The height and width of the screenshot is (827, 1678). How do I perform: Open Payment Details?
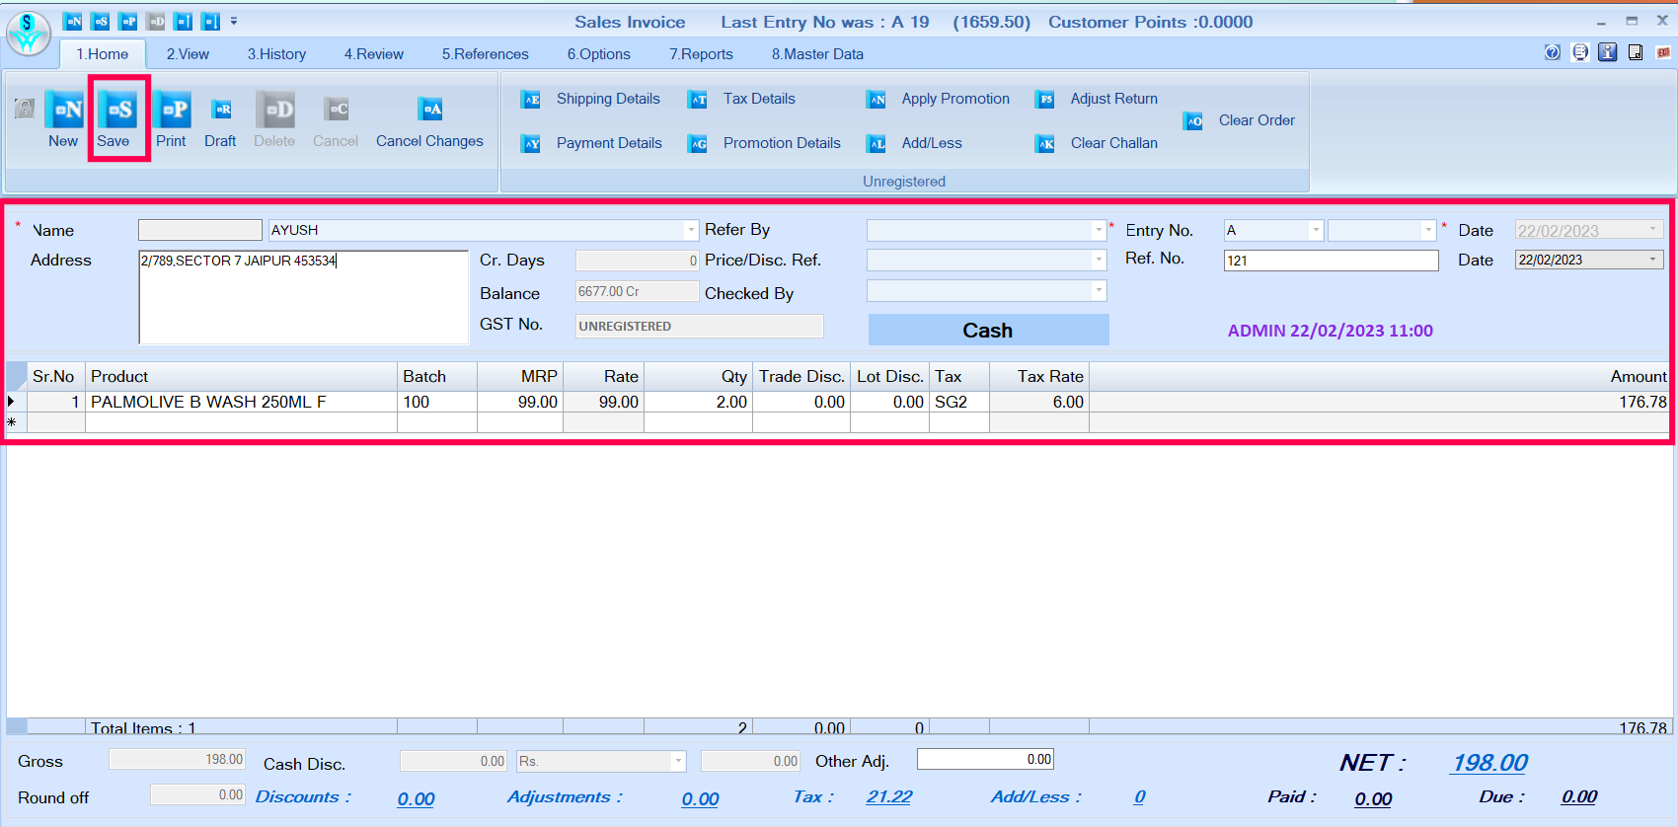[608, 143]
